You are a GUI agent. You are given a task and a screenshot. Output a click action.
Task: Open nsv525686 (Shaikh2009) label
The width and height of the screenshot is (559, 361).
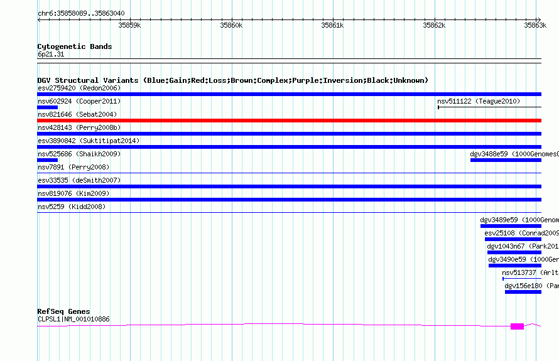pyautogui.click(x=79, y=154)
